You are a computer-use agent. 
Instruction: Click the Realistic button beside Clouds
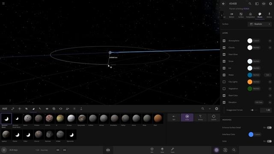click(x=256, y=47)
